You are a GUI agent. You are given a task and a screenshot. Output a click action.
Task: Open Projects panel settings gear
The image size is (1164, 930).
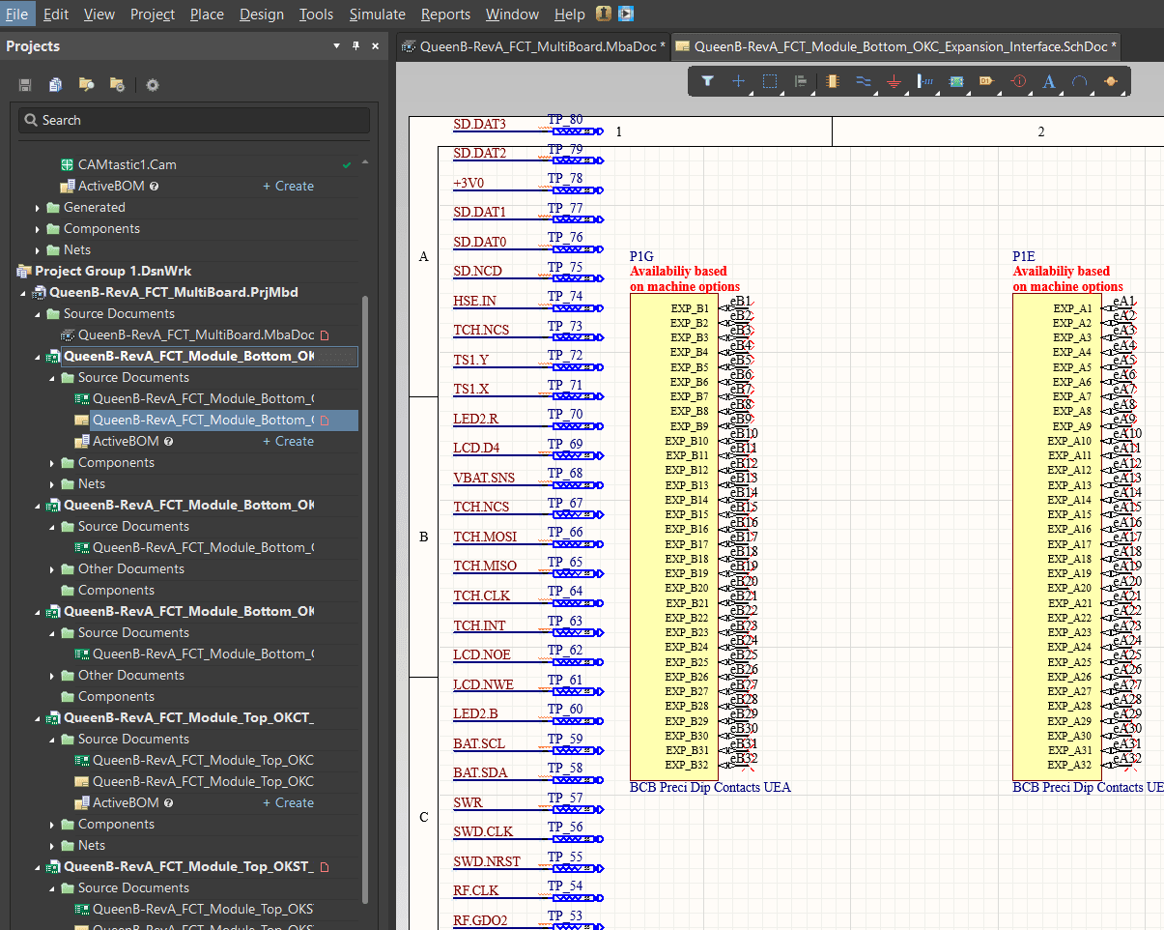click(153, 85)
